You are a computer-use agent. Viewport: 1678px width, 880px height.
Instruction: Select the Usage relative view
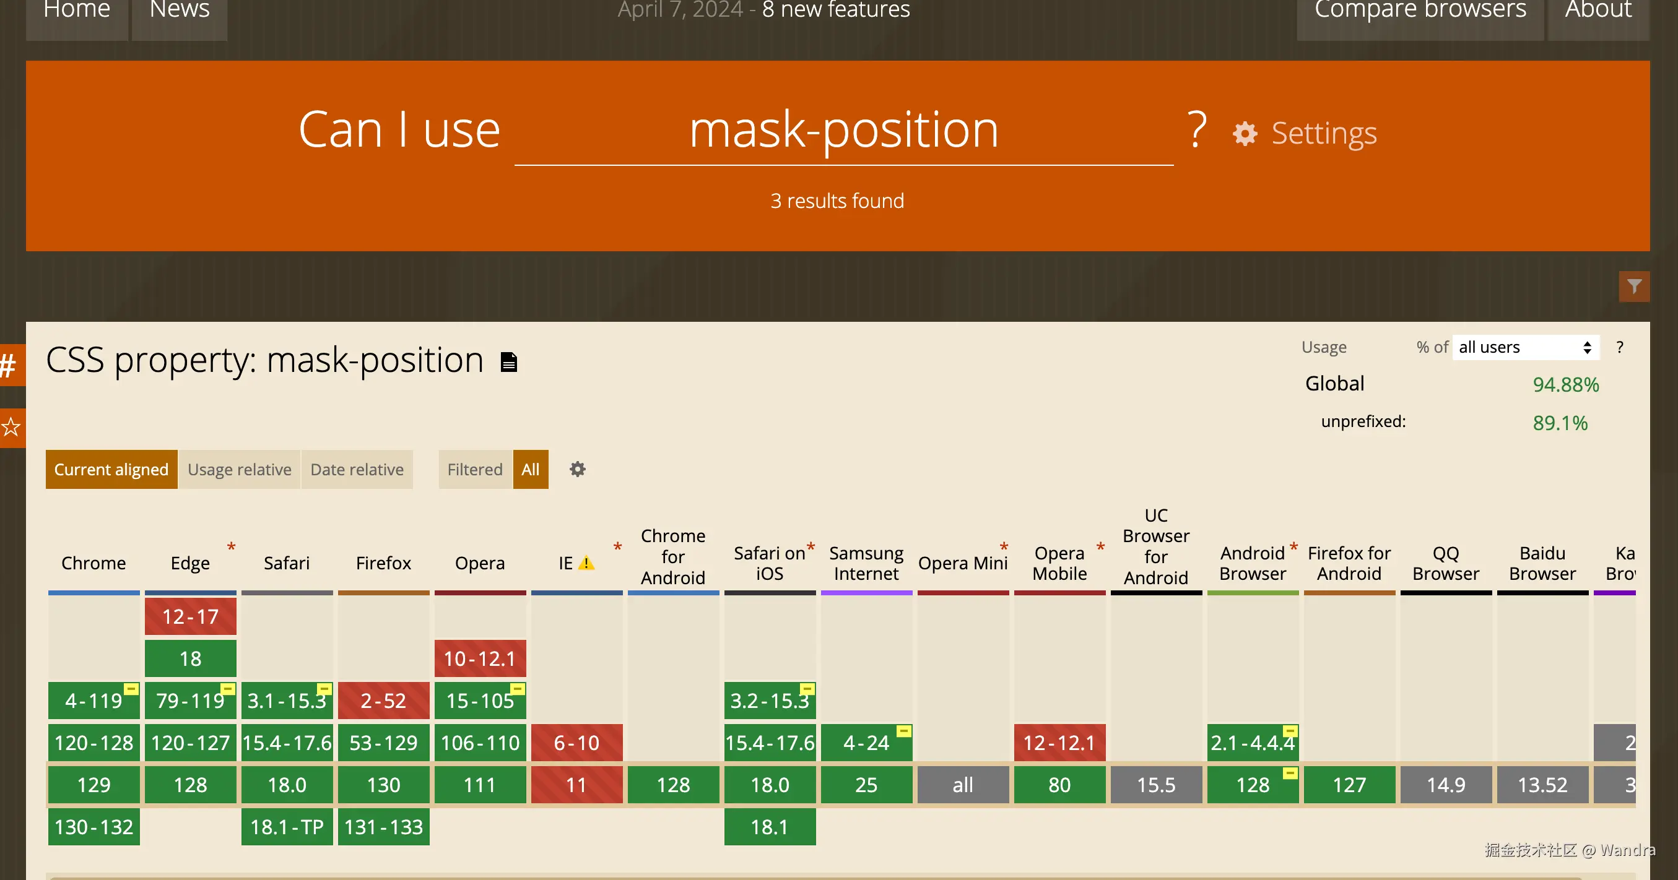(x=239, y=469)
